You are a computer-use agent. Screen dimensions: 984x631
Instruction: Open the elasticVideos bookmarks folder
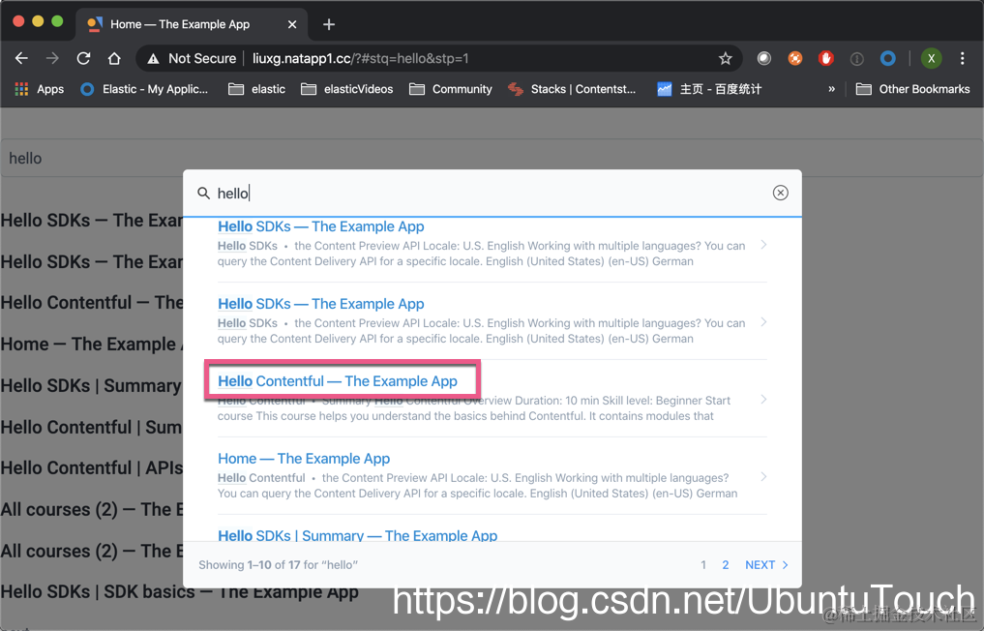click(x=346, y=89)
